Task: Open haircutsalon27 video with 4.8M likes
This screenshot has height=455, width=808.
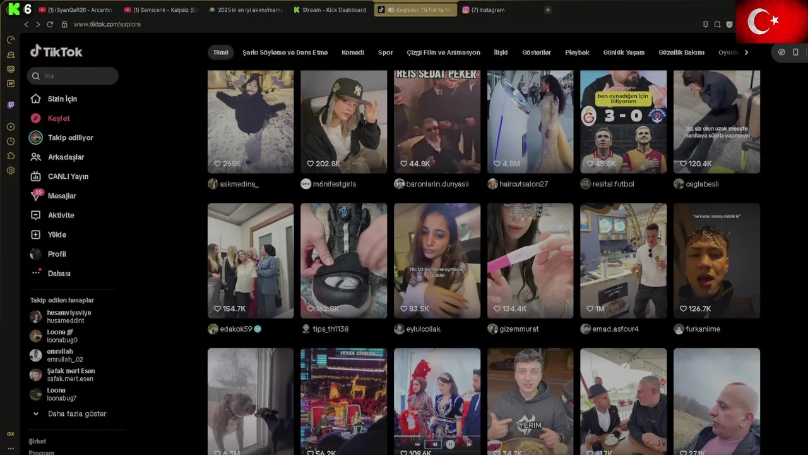Action: [530, 121]
